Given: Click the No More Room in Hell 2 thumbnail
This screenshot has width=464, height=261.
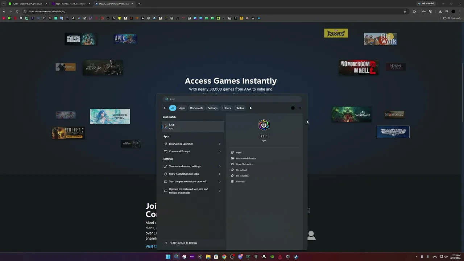Looking at the screenshot, I should (359, 67).
